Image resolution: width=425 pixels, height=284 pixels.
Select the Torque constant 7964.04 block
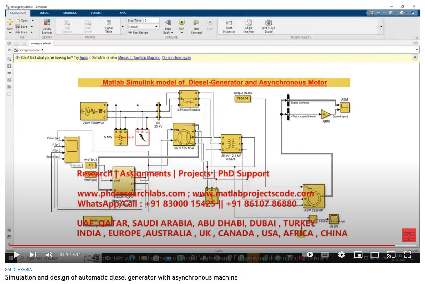[x=242, y=99]
